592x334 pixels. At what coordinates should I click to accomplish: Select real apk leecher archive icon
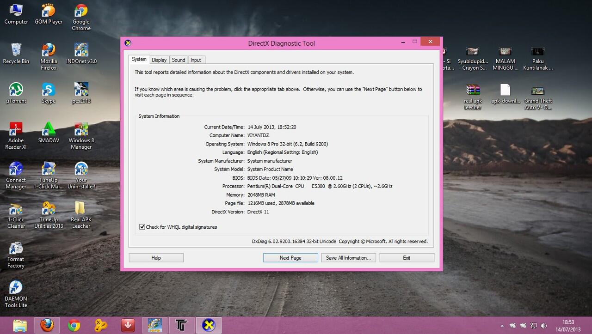click(473, 97)
